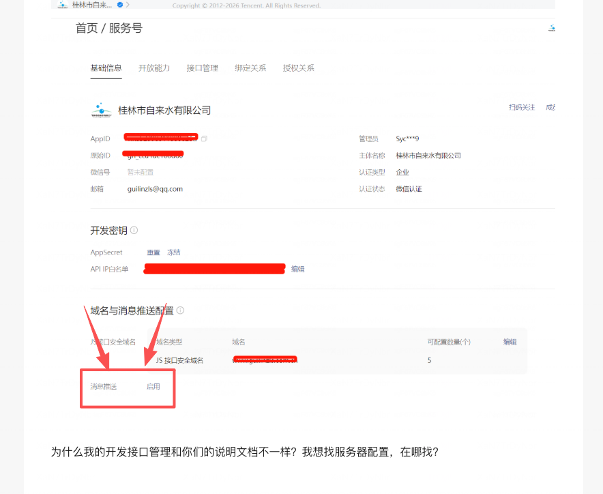This screenshot has width=603, height=494.
Task: Click the company logo beside 桂林市自来水有限公司
Action: click(101, 110)
